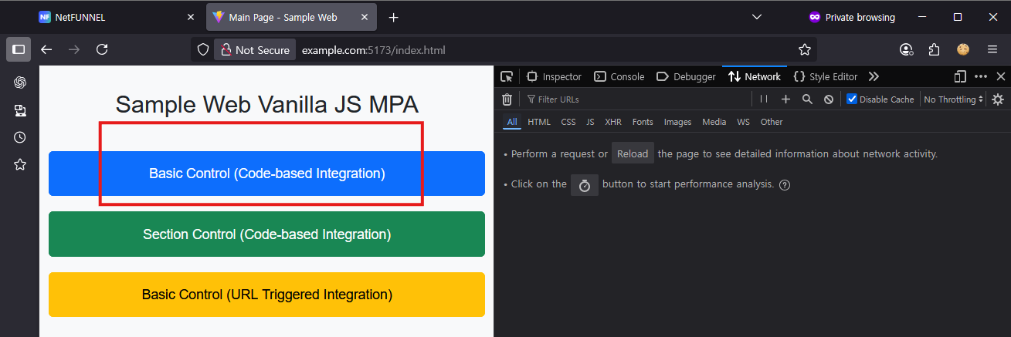The height and width of the screenshot is (337, 1011).
Task: Click the element picker icon in DevTools
Action: (507, 76)
